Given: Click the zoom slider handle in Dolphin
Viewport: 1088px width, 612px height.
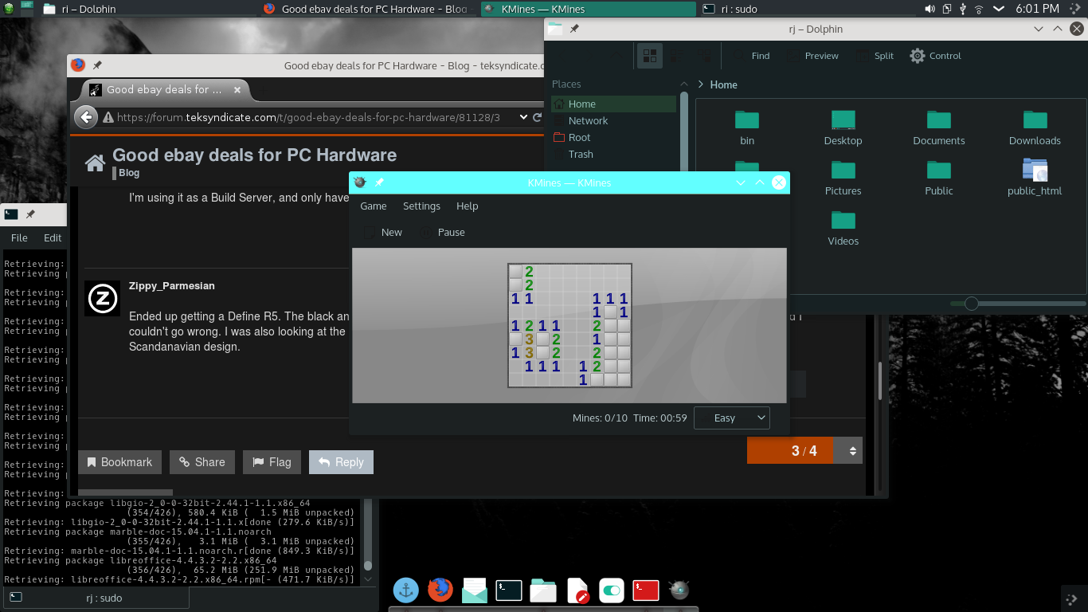Looking at the screenshot, I should (x=971, y=304).
